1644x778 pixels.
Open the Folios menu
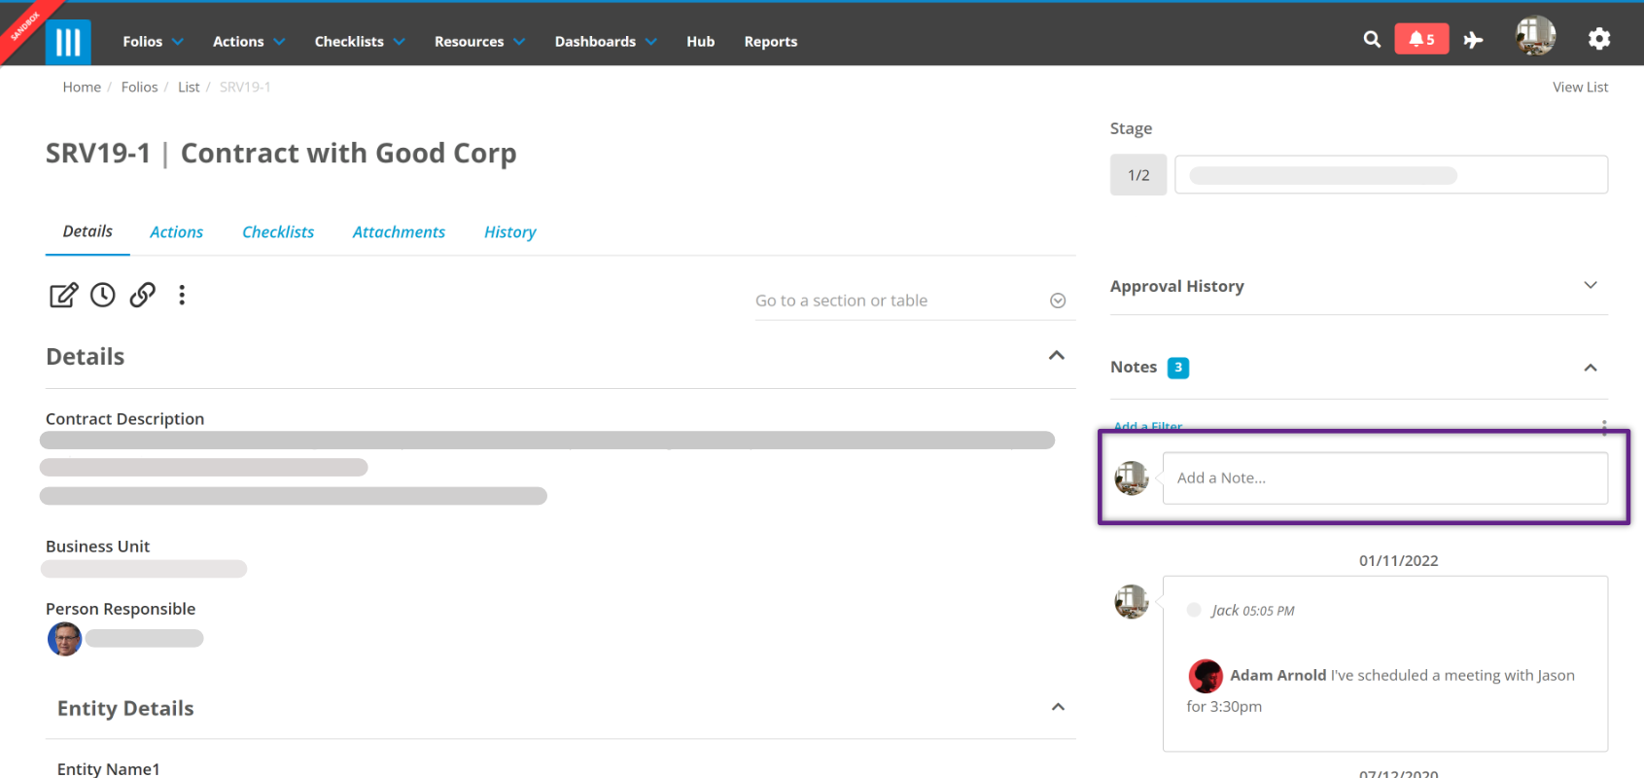[x=153, y=42]
